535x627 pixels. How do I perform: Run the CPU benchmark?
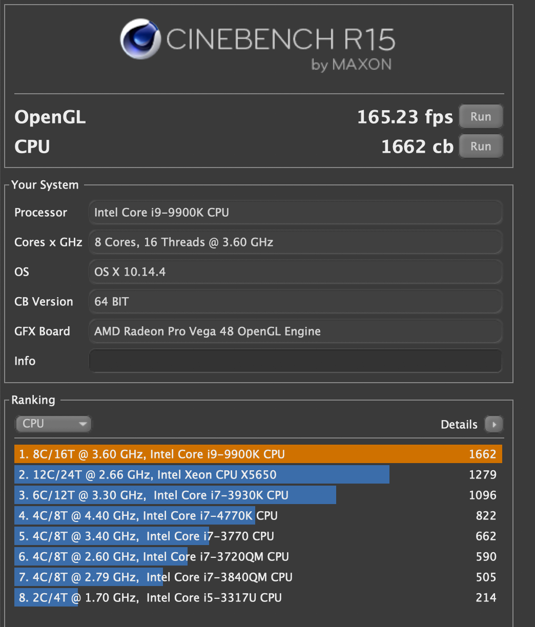481,147
